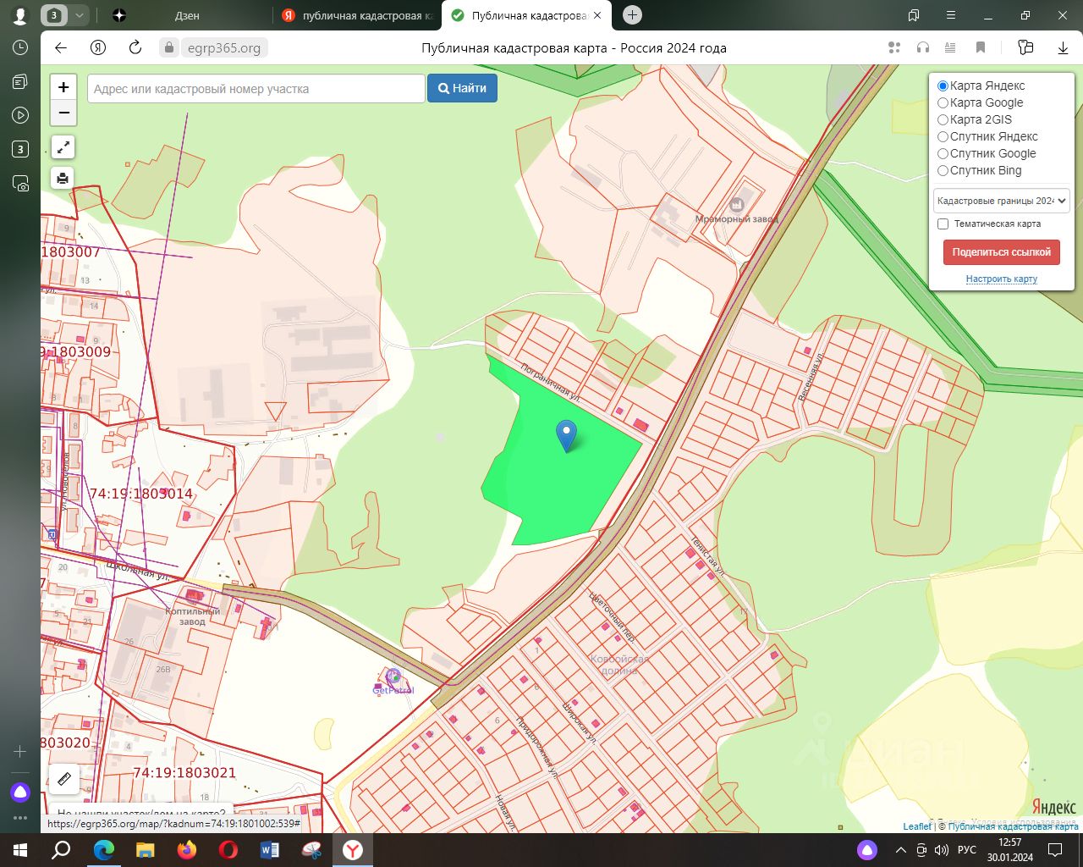Open the ruler measurement tool
Image resolution: width=1083 pixels, height=867 pixels.
tap(64, 778)
